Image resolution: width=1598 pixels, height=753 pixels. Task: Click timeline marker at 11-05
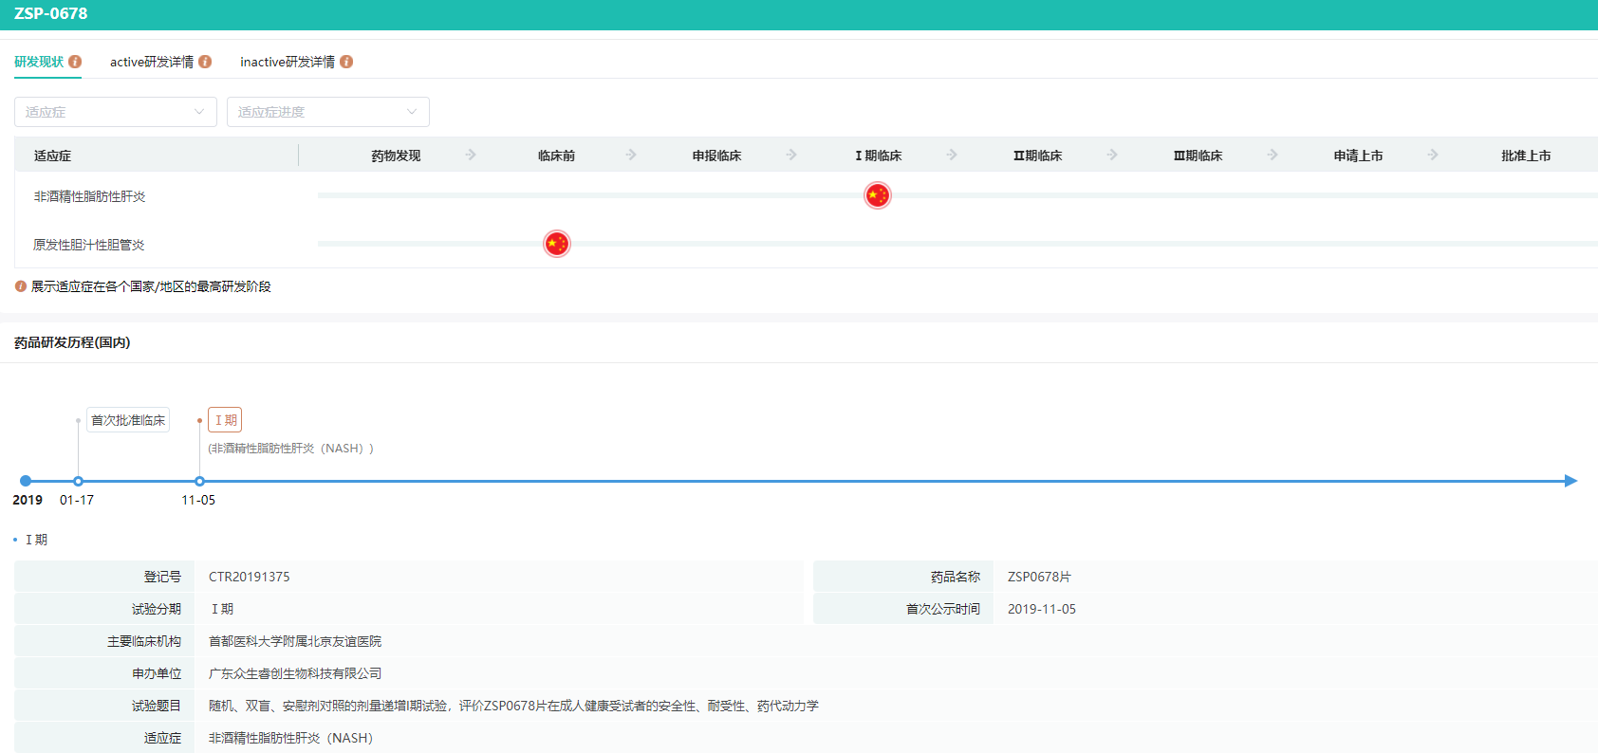click(199, 481)
